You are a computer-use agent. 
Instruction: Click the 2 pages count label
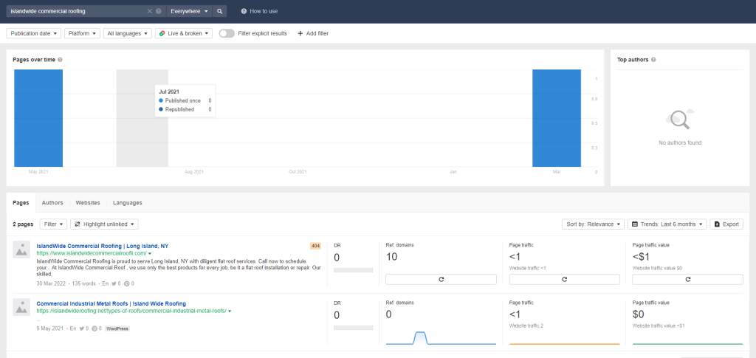point(23,224)
